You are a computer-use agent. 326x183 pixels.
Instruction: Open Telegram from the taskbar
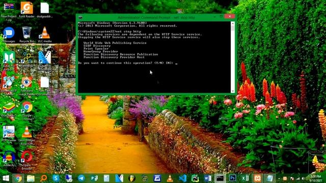(81, 178)
